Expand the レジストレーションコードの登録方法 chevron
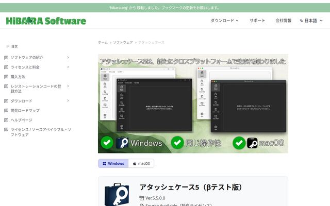 (x=68, y=86)
